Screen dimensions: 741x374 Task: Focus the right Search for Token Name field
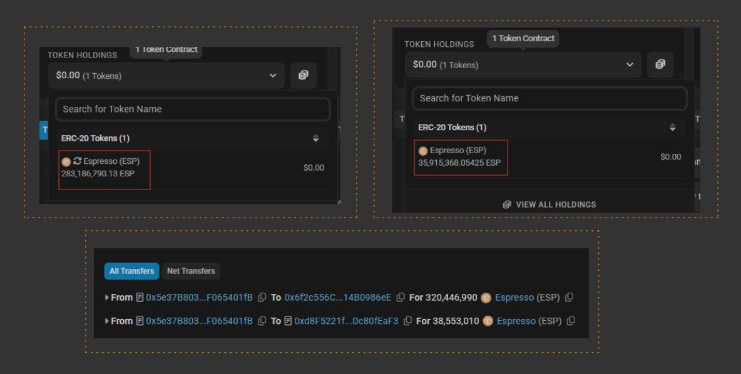pos(549,98)
